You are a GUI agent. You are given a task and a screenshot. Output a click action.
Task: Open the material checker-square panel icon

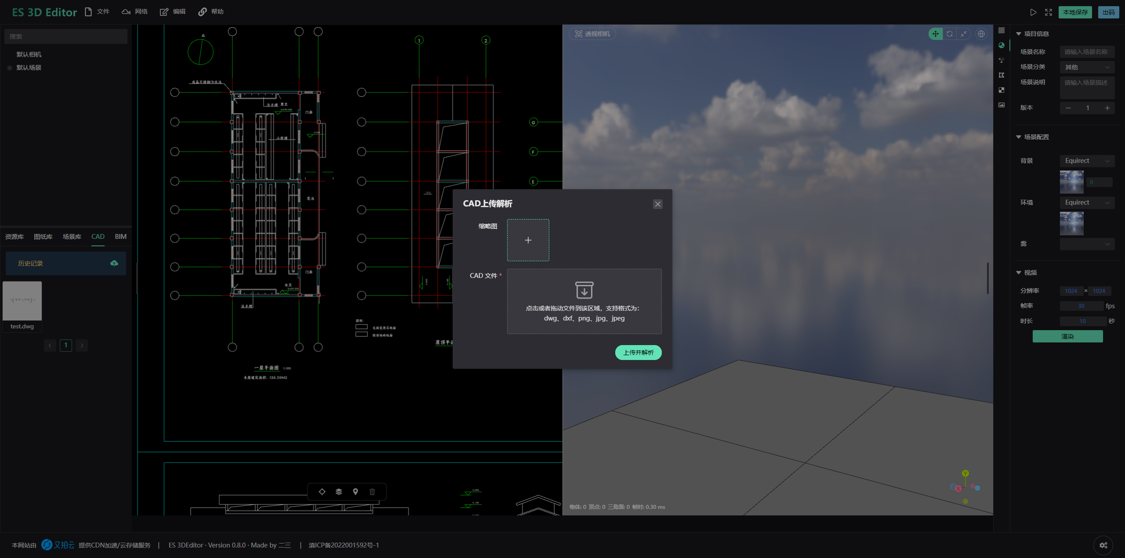coord(1002,90)
